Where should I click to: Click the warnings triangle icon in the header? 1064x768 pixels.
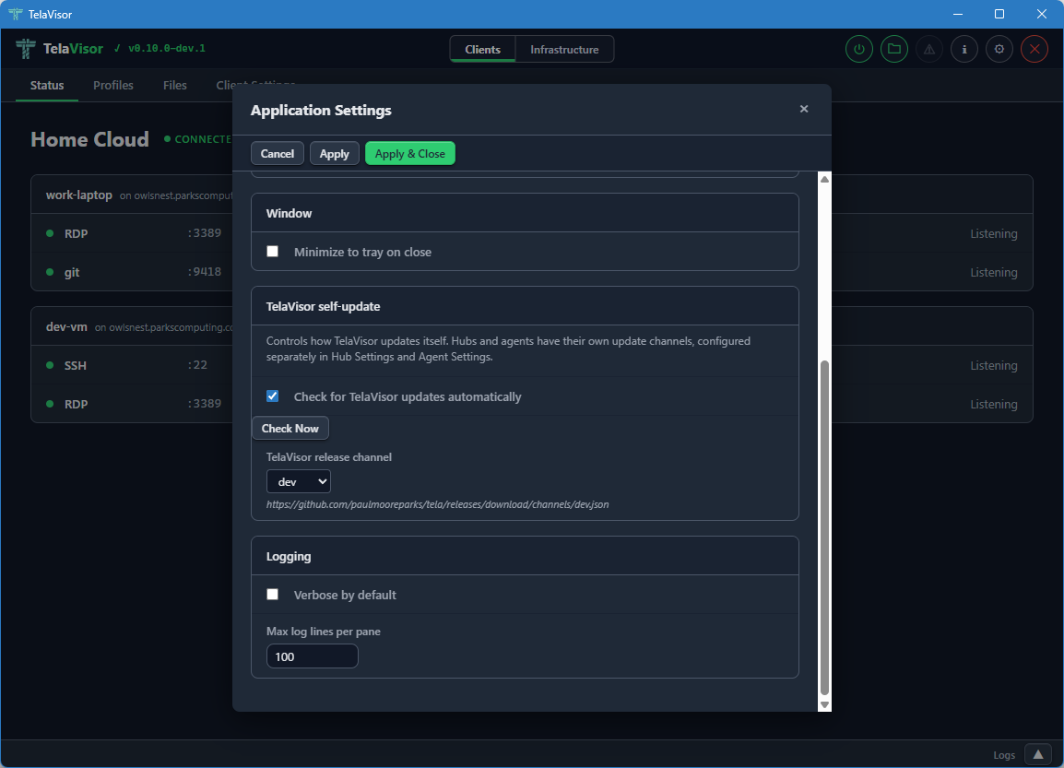[x=928, y=48]
